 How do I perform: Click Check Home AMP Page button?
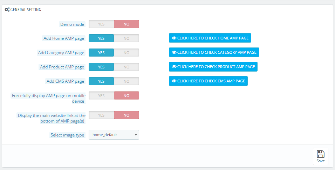[x=210, y=38]
